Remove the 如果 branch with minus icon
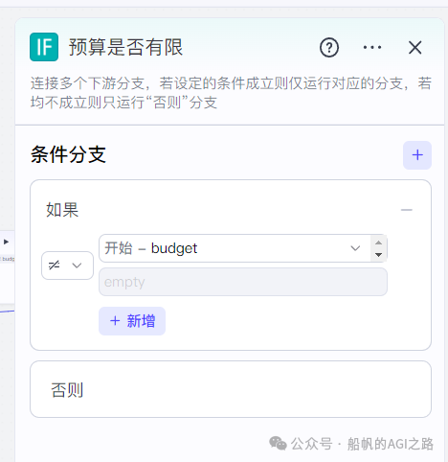 click(407, 210)
